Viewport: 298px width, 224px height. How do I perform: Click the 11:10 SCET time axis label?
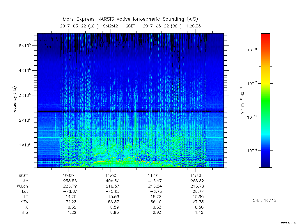pyautogui.click(x=153, y=176)
